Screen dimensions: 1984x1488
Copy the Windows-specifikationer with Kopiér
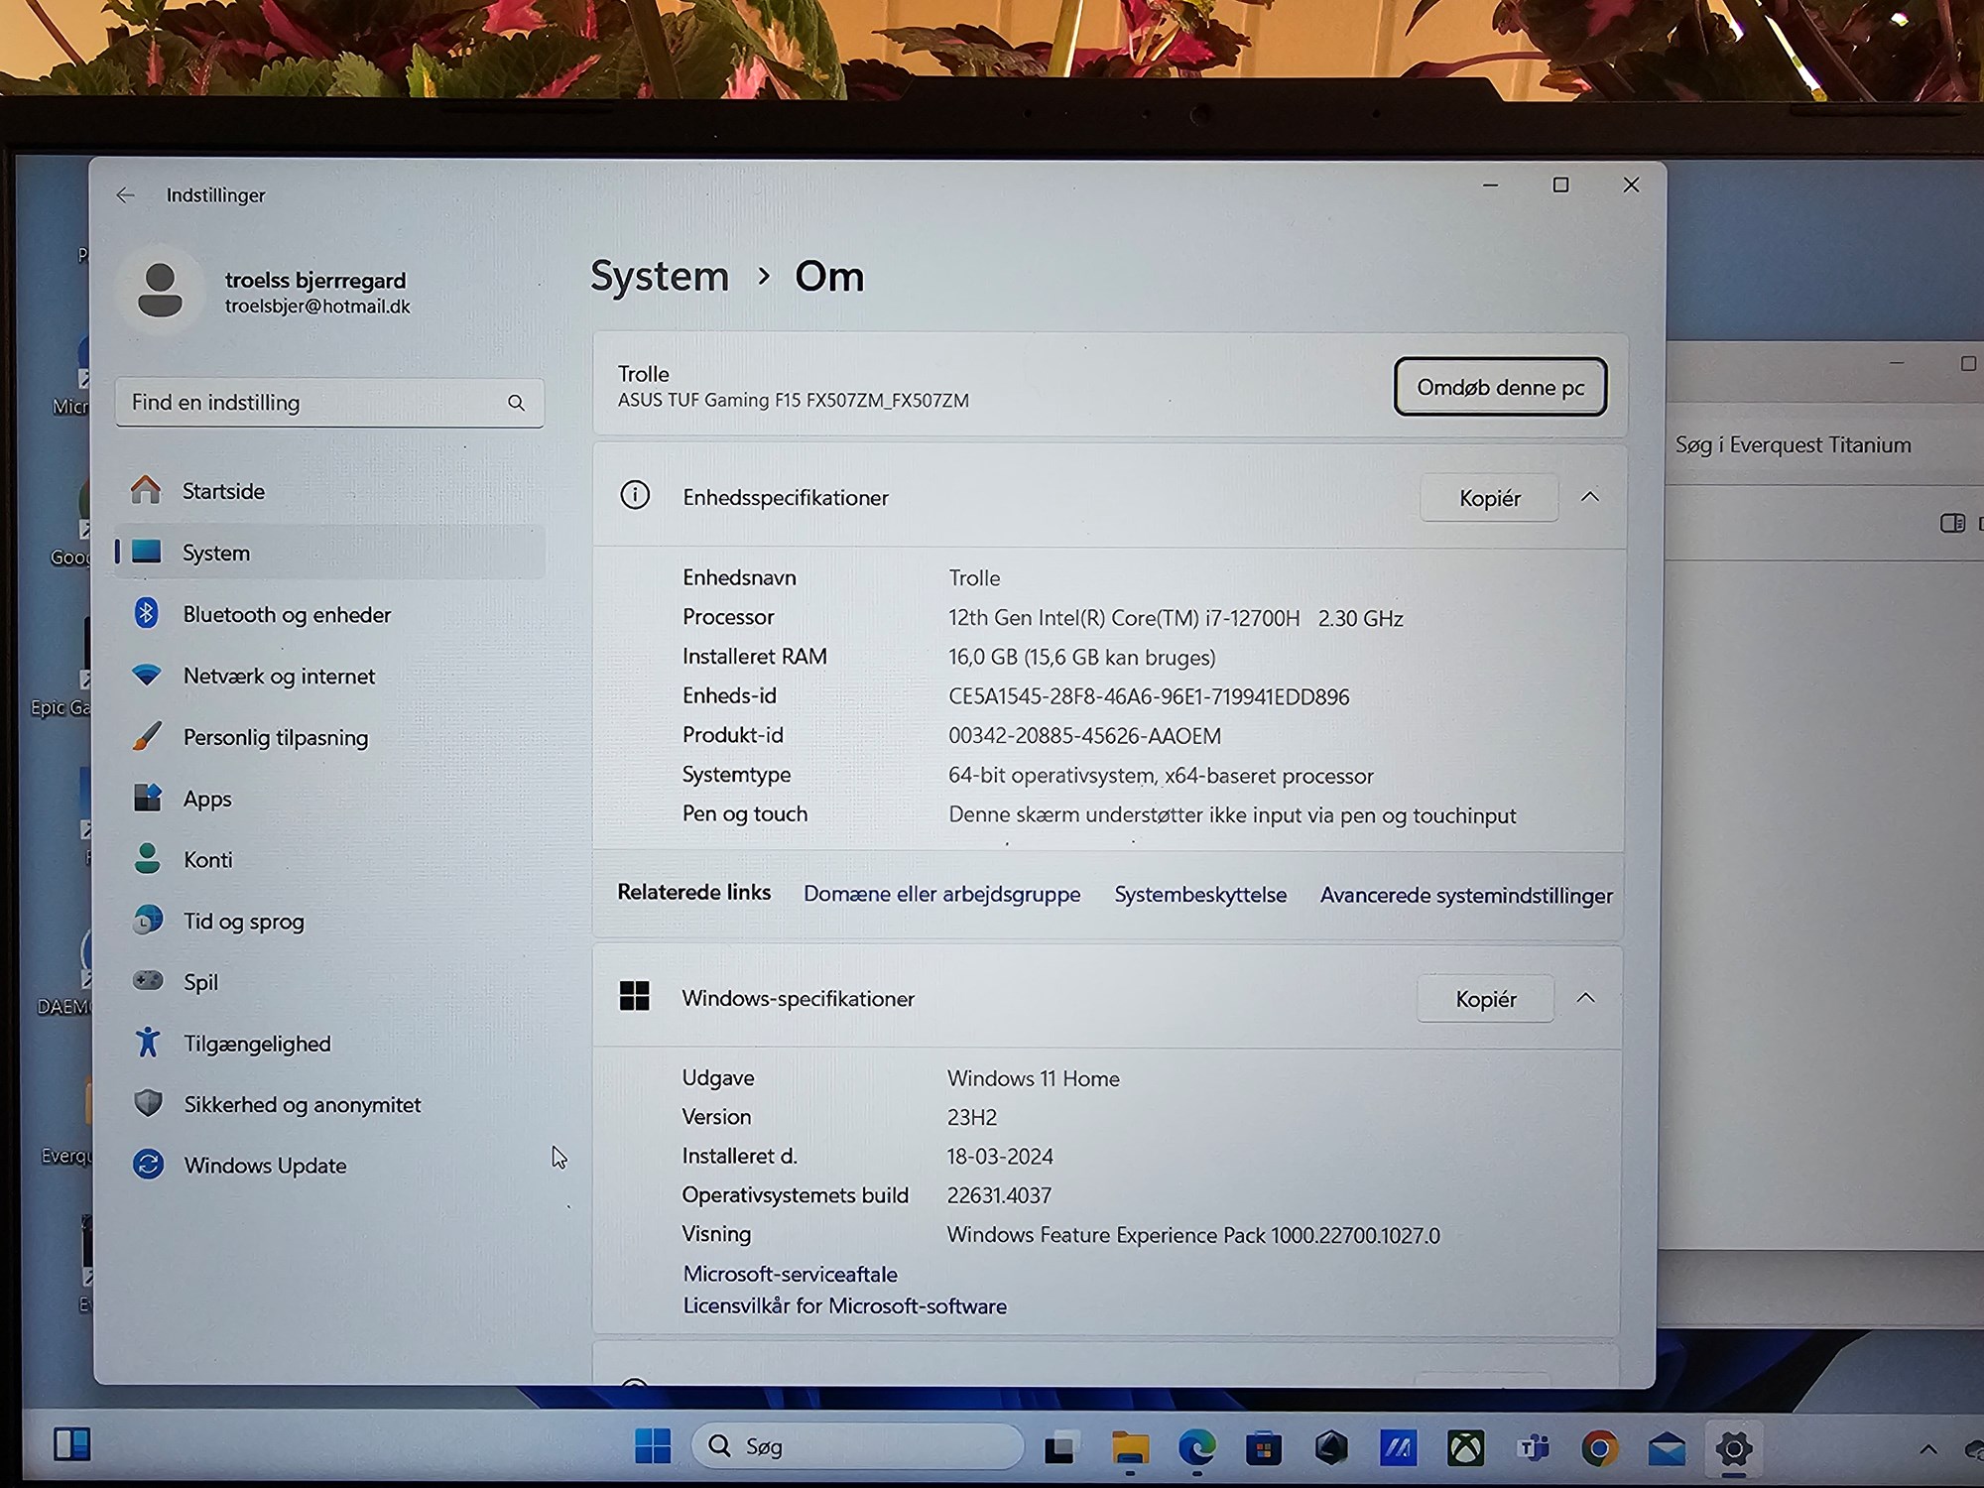coord(1485,999)
